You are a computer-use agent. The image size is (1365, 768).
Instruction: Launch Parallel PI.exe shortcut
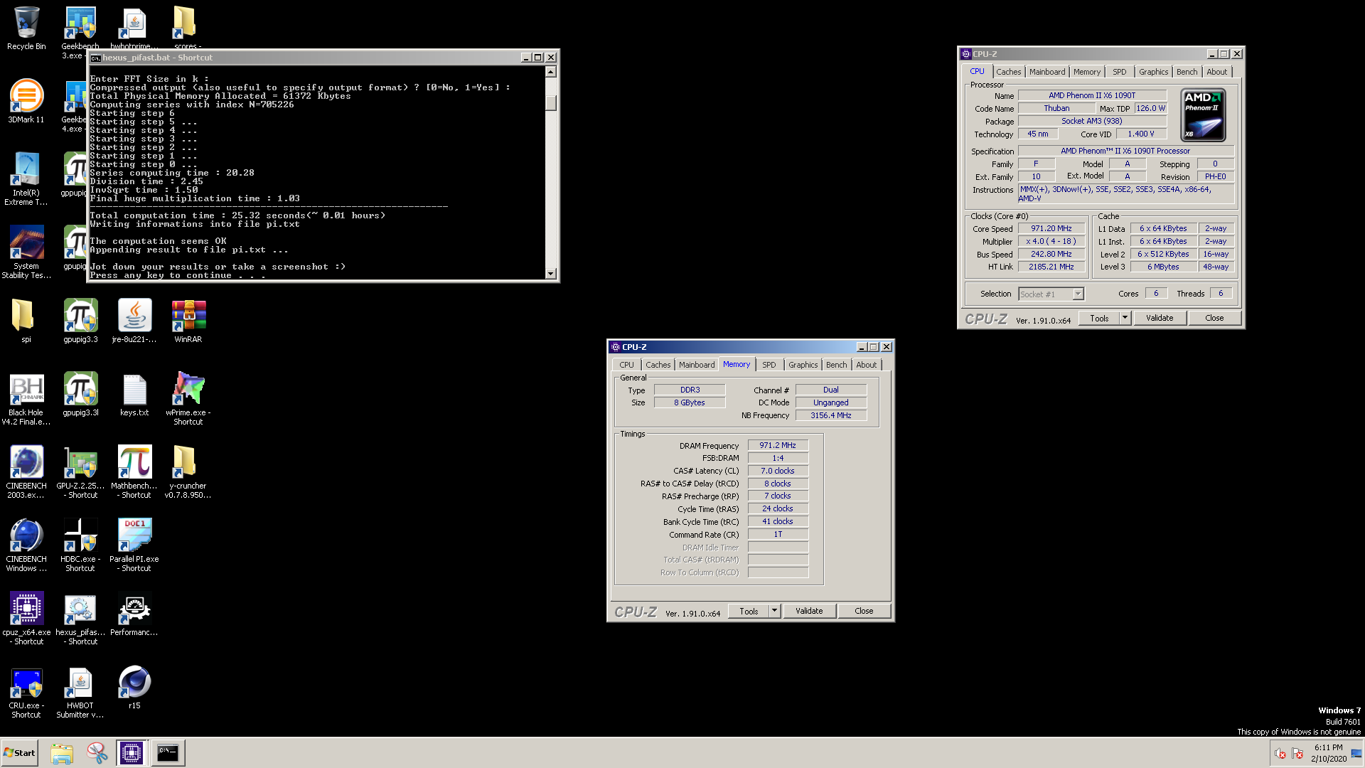(x=134, y=545)
